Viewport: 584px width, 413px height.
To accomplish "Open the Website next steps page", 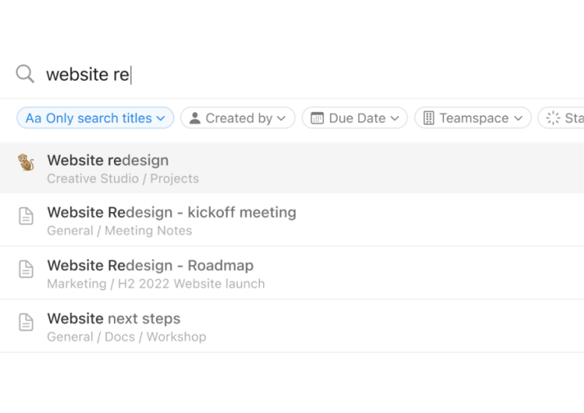I will point(292,326).
